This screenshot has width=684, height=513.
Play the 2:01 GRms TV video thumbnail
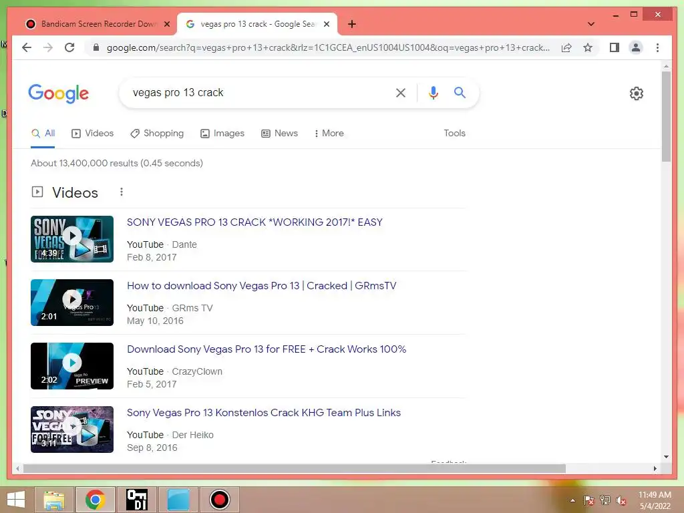tap(72, 303)
